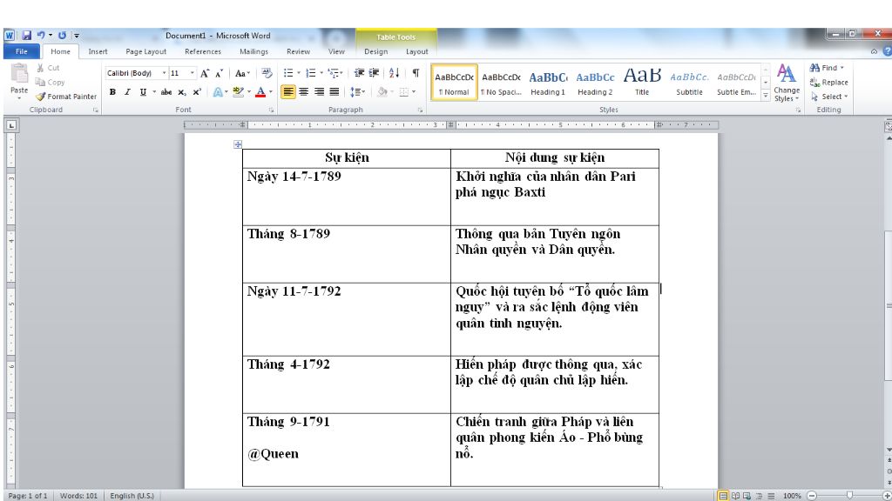Apply strikethrough with the abc icon

pyautogui.click(x=166, y=92)
